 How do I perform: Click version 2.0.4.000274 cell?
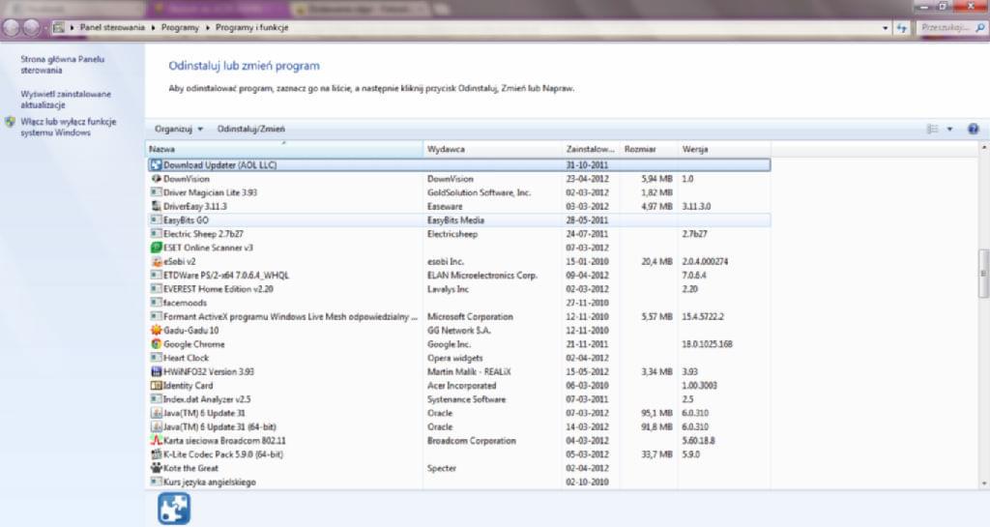(x=705, y=261)
